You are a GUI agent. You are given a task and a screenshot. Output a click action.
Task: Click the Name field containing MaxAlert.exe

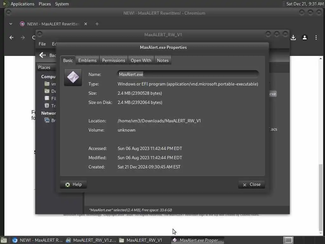tap(188, 74)
